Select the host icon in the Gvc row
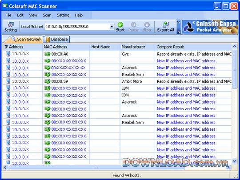The width and height of the screenshot is (240, 180). [8, 54]
